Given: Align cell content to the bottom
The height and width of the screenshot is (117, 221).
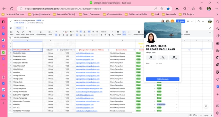Looking at the screenshot, I should (x=84, y=32).
